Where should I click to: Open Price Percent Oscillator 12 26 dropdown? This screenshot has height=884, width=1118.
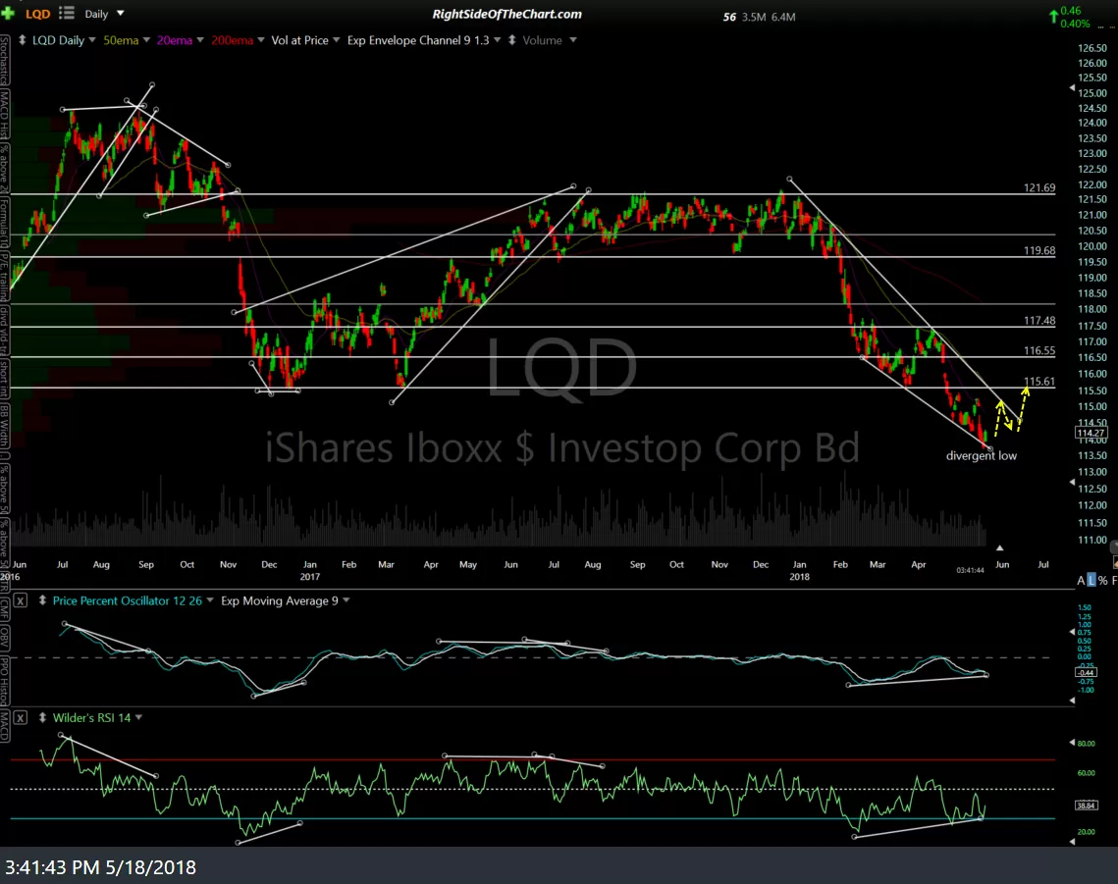pos(210,600)
